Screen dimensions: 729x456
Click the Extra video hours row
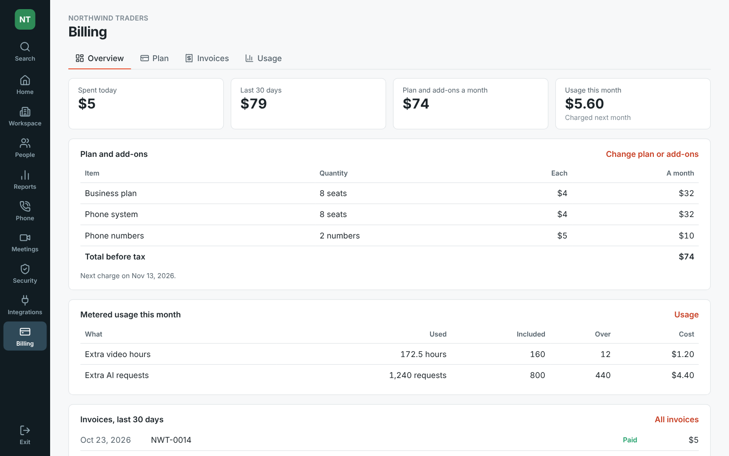click(x=390, y=354)
